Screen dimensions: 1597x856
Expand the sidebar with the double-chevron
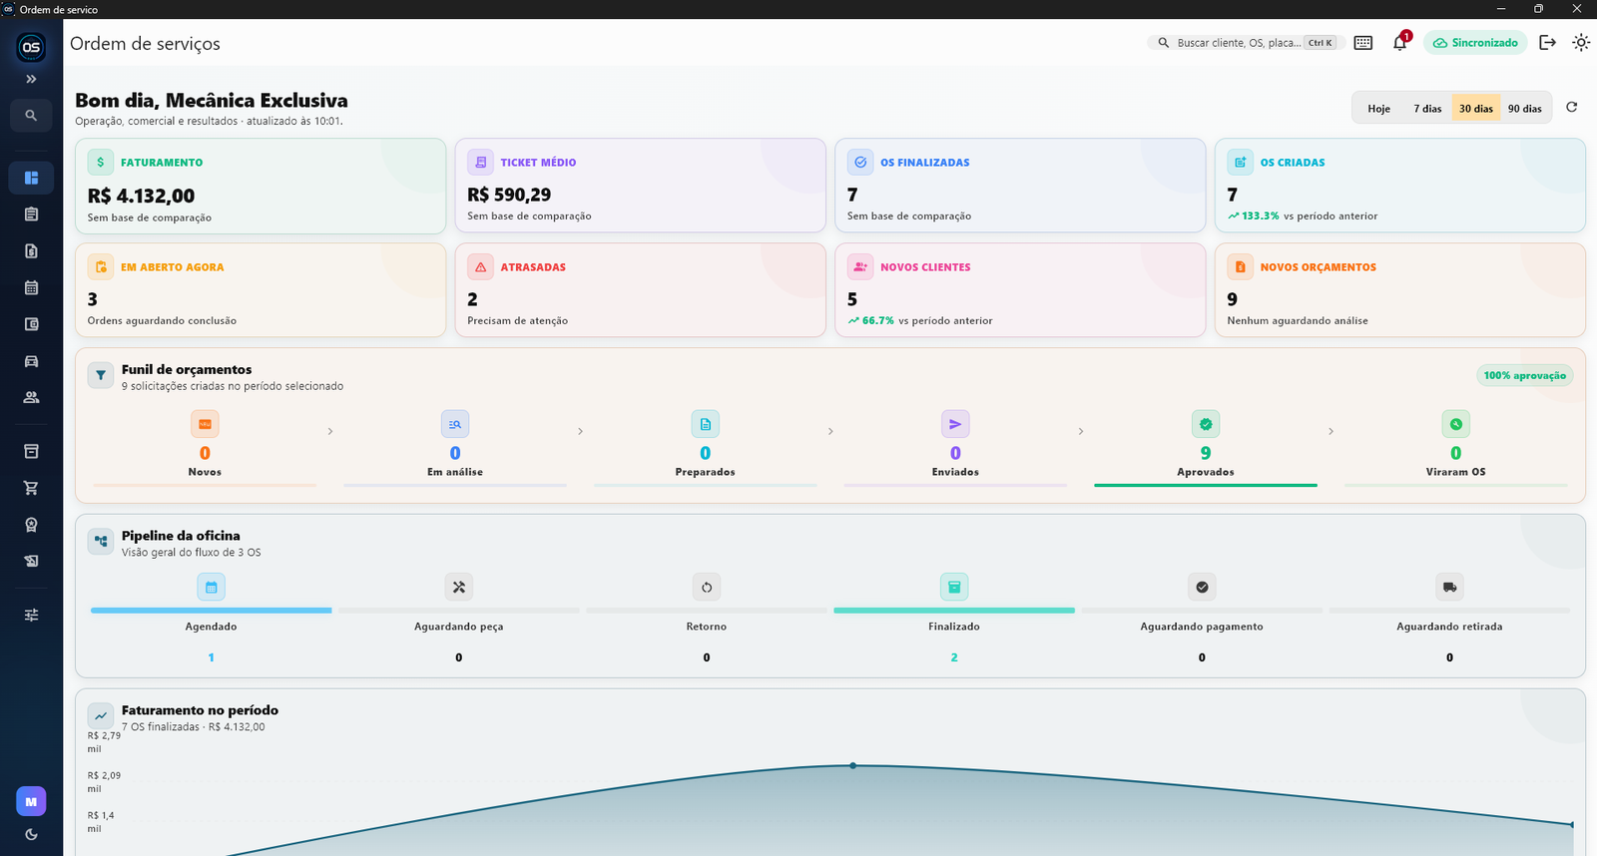[x=31, y=79]
